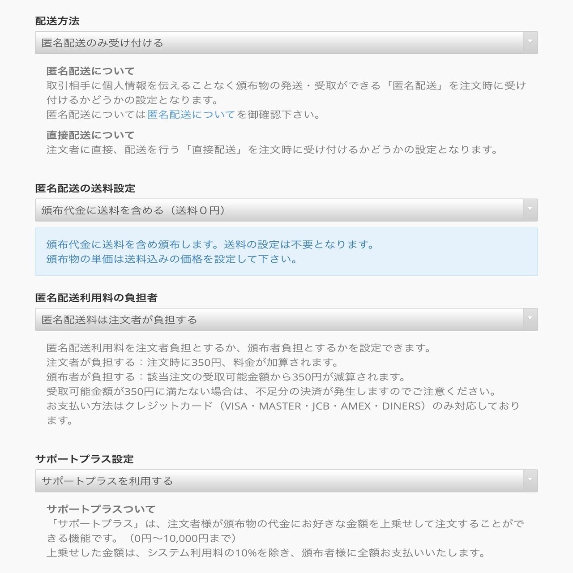The width and height of the screenshot is (573, 573).
Task: Click the 匿名配送の送料設定 section label
Action: click(x=85, y=188)
